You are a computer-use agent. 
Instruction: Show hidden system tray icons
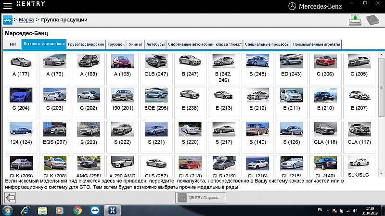tap(328, 211)
